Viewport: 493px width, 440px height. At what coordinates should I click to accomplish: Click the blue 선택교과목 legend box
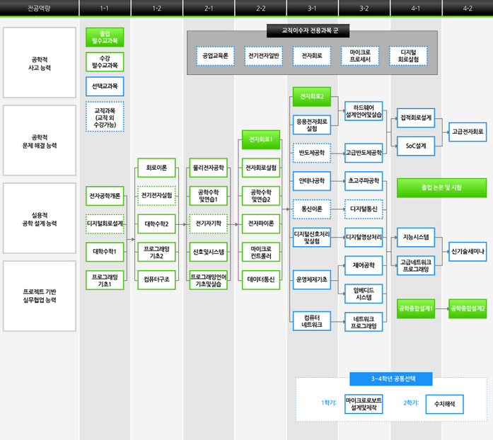105,86
